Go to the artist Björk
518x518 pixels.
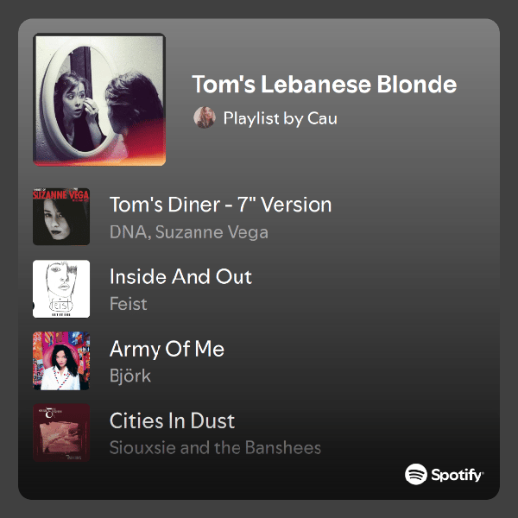[x=130, y=376]
